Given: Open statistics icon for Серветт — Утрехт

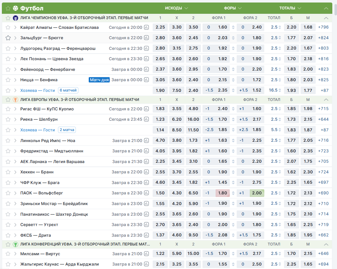Looking at the screenshot, I should pyautogui.click(x=146, y=225).
